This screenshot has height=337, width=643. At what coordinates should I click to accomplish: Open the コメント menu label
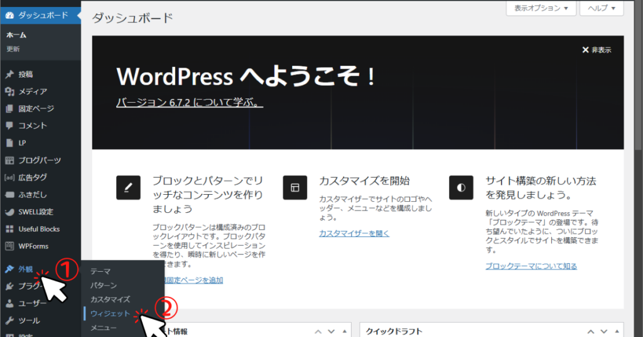tap(33, 126)
